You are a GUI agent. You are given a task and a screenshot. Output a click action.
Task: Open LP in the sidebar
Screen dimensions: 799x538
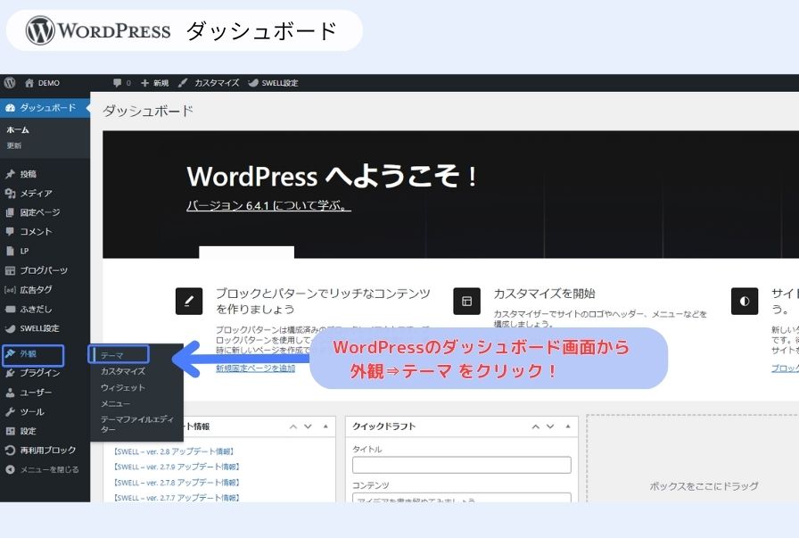(x=45, y=251)
